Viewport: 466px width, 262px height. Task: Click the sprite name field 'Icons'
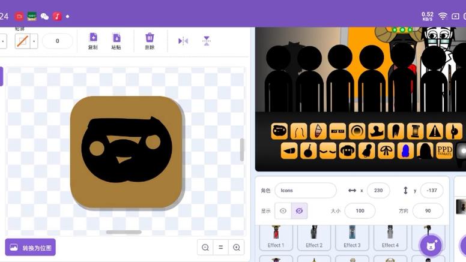306,190
